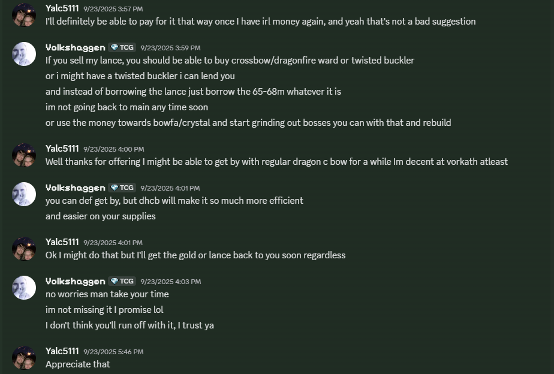Click the 9/23/2025 5:46 PM timestamp
Viewport: 554px width, 374px height.
(x=113, y=352)
